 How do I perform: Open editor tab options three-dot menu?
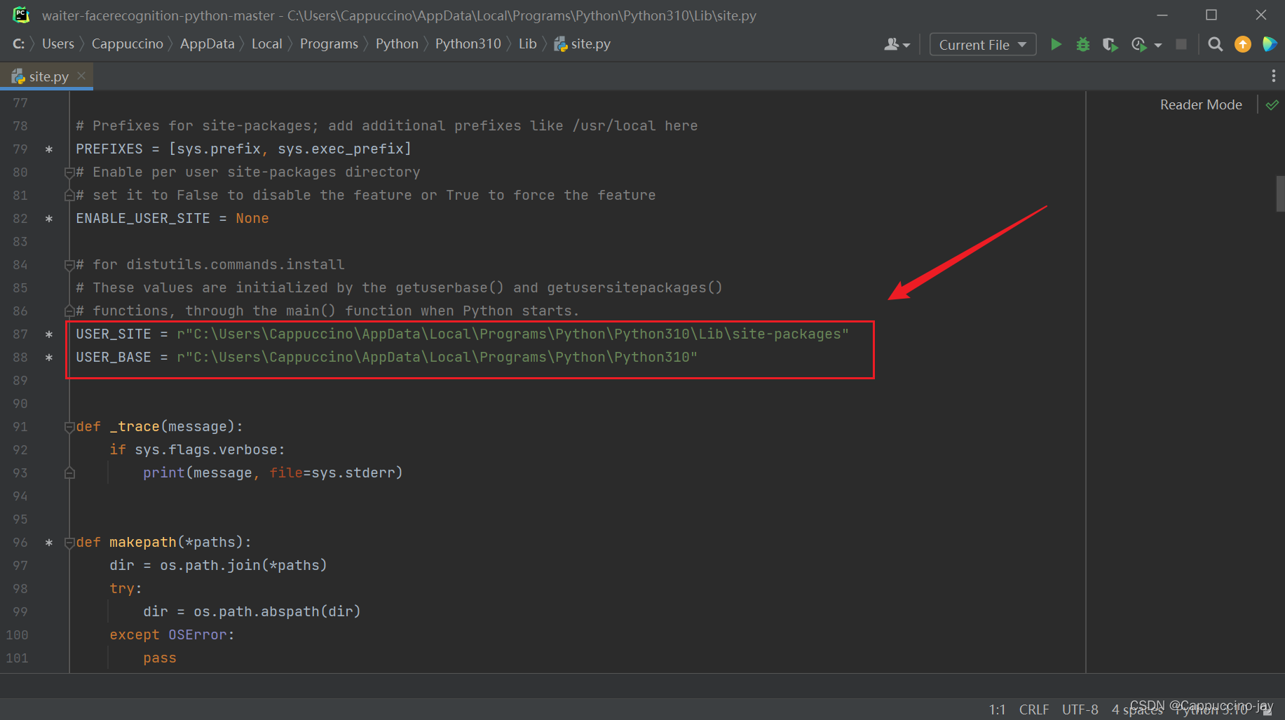click(x=1273, y=76)
